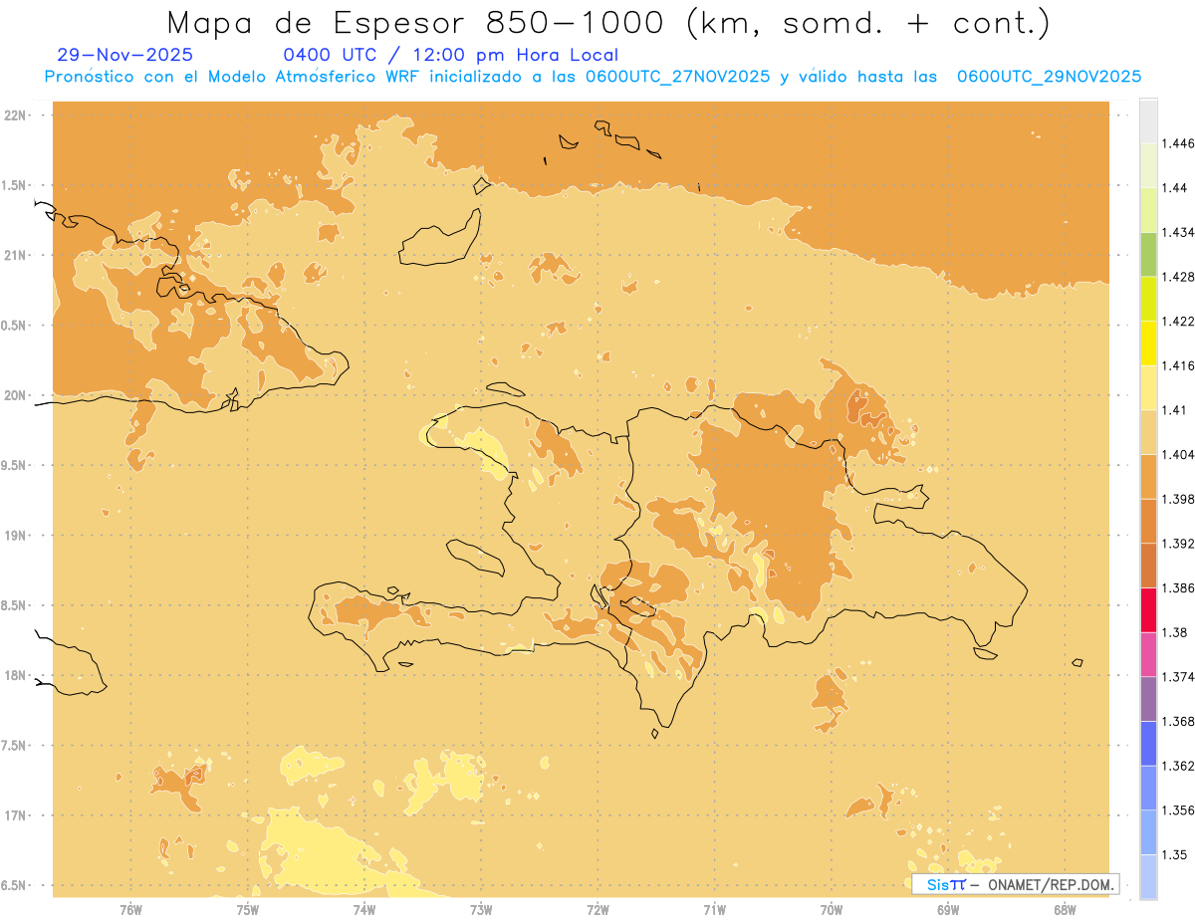This screenshot has height=923, width=1195.
Task: Click the legend value 1.446
Action: pos(1179,143)
